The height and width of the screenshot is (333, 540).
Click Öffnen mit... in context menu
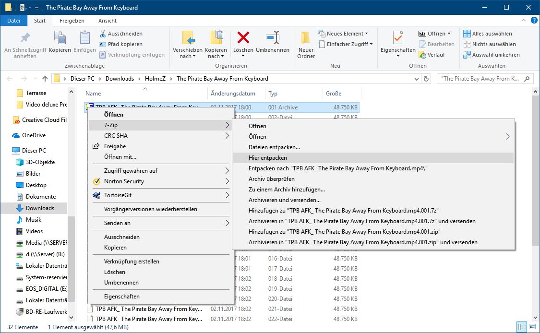(x=159, y=157)
